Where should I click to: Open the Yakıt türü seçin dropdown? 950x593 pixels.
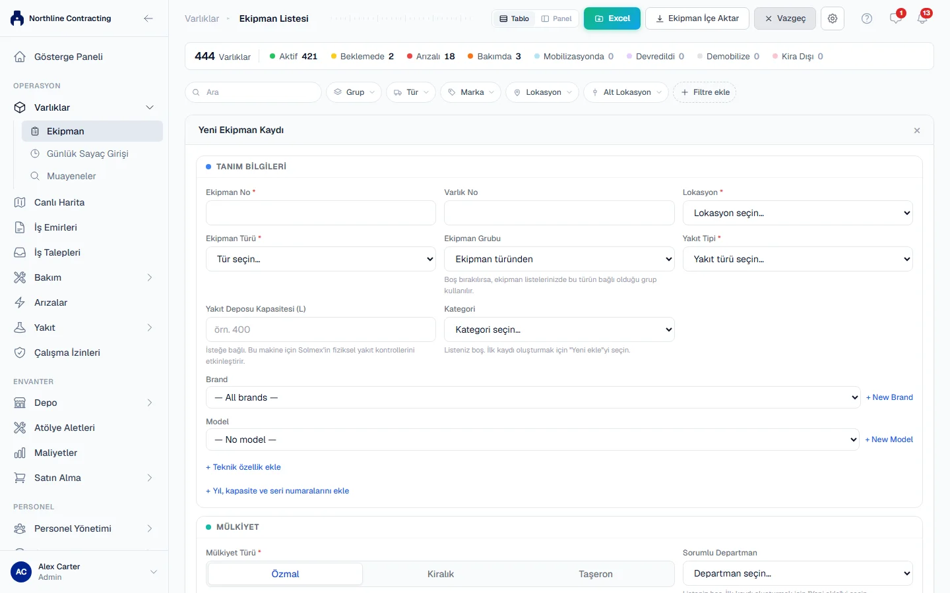pyautogui.click(x=798, y=259)
